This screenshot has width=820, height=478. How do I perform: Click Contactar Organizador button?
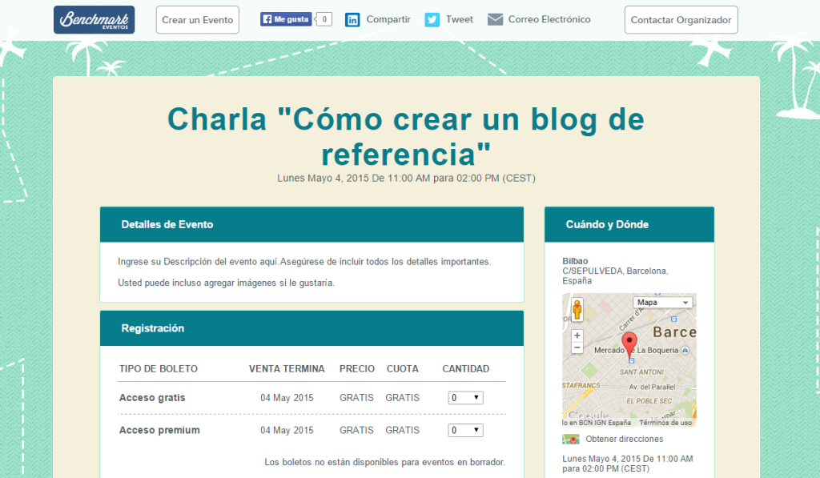681,20
